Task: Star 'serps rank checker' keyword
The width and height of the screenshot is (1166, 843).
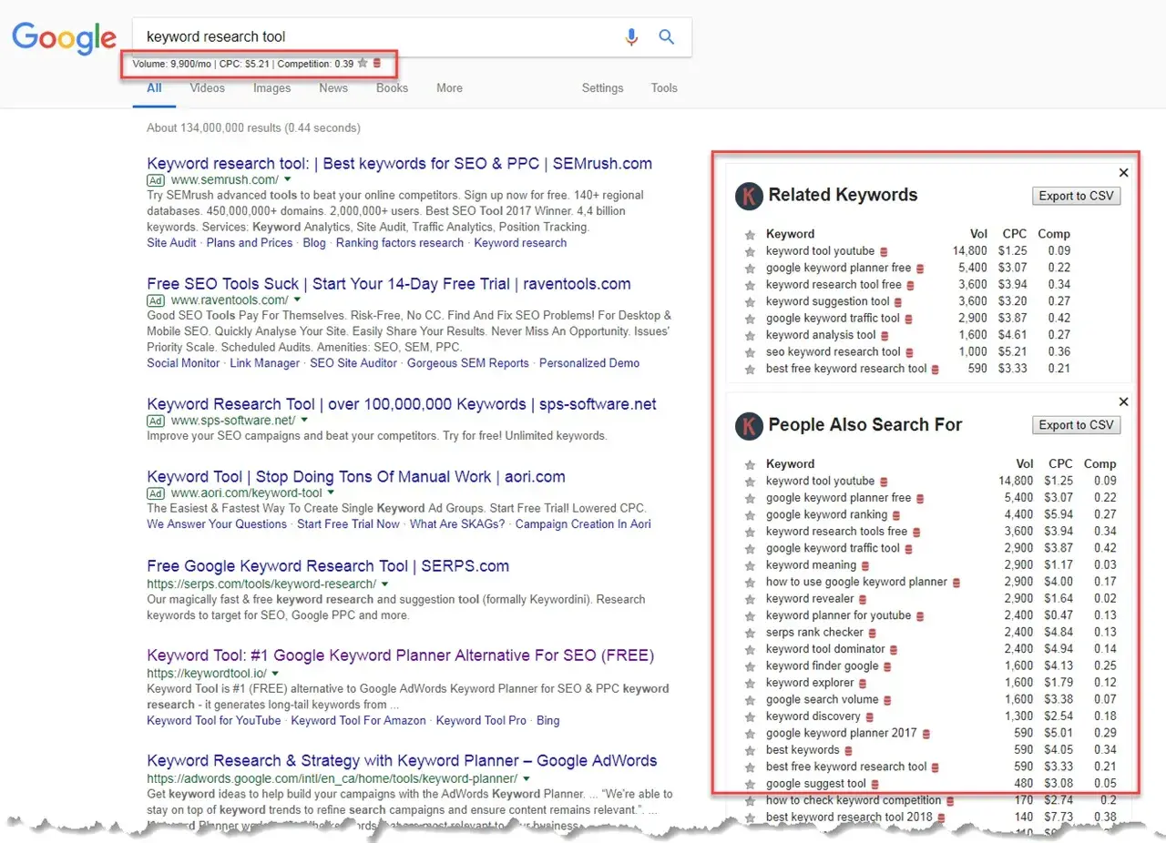Action: [750, 633]
